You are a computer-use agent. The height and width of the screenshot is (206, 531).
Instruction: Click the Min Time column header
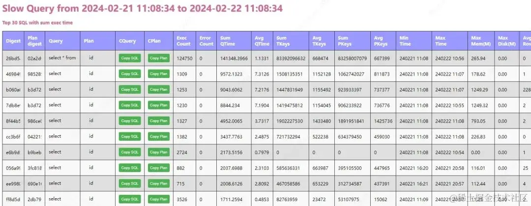coord(414,41)
